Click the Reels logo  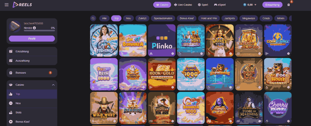pyautogui.click(x=22, y=5)
